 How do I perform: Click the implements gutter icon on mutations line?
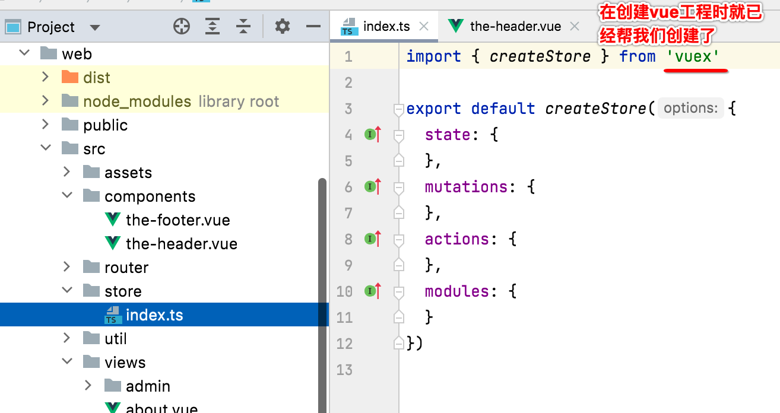[x=372, y=187]
